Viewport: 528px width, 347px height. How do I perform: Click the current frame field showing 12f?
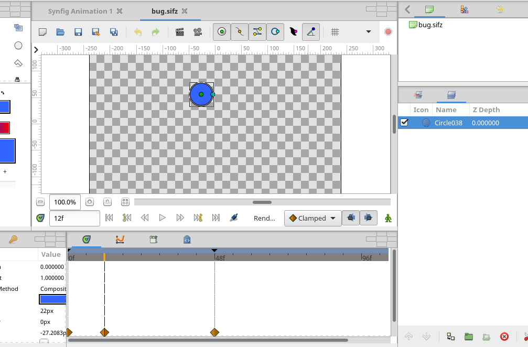[75, 218]
